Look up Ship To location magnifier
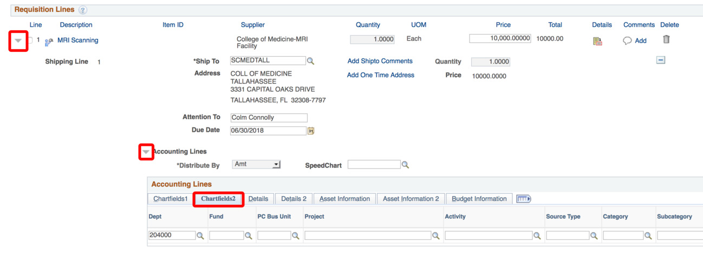 [310, 61]
